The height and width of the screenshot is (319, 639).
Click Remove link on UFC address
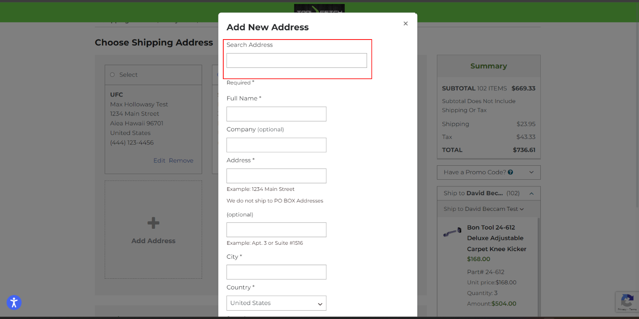click(181, 160)
